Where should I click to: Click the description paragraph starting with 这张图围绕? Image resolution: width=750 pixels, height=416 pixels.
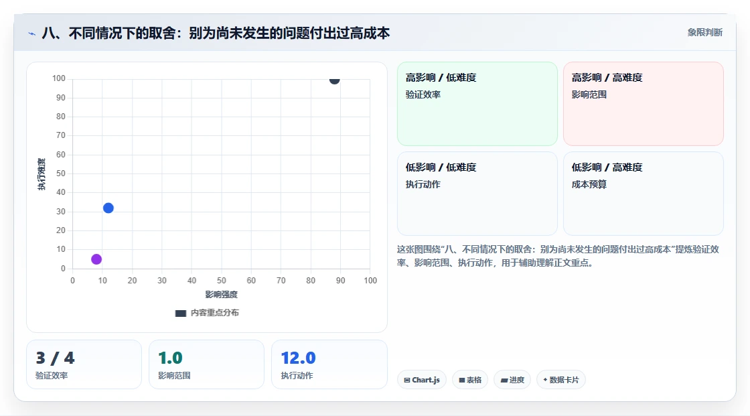pyautogui.click(x=558, y=256)
